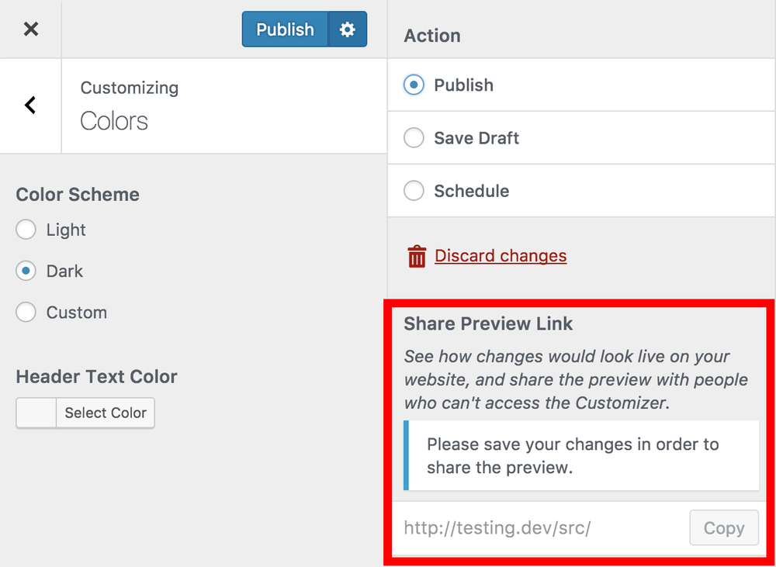Click the Share Preview Link heading

(x=488, y=323)
